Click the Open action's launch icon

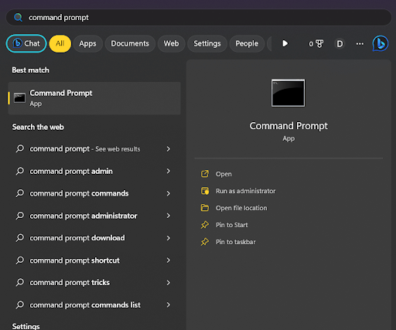(205, 174)
